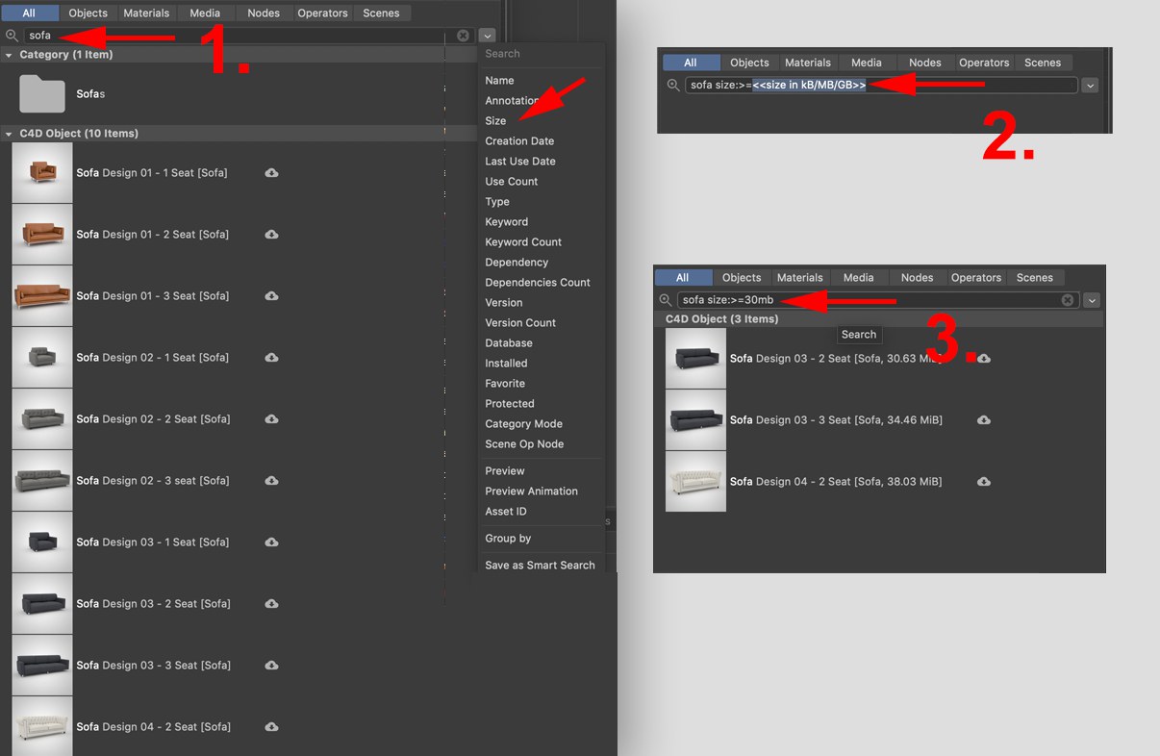1160x756 pixels.
Task: Click the magnifier icon in the left search bar
Action: [x=13, y=36]
